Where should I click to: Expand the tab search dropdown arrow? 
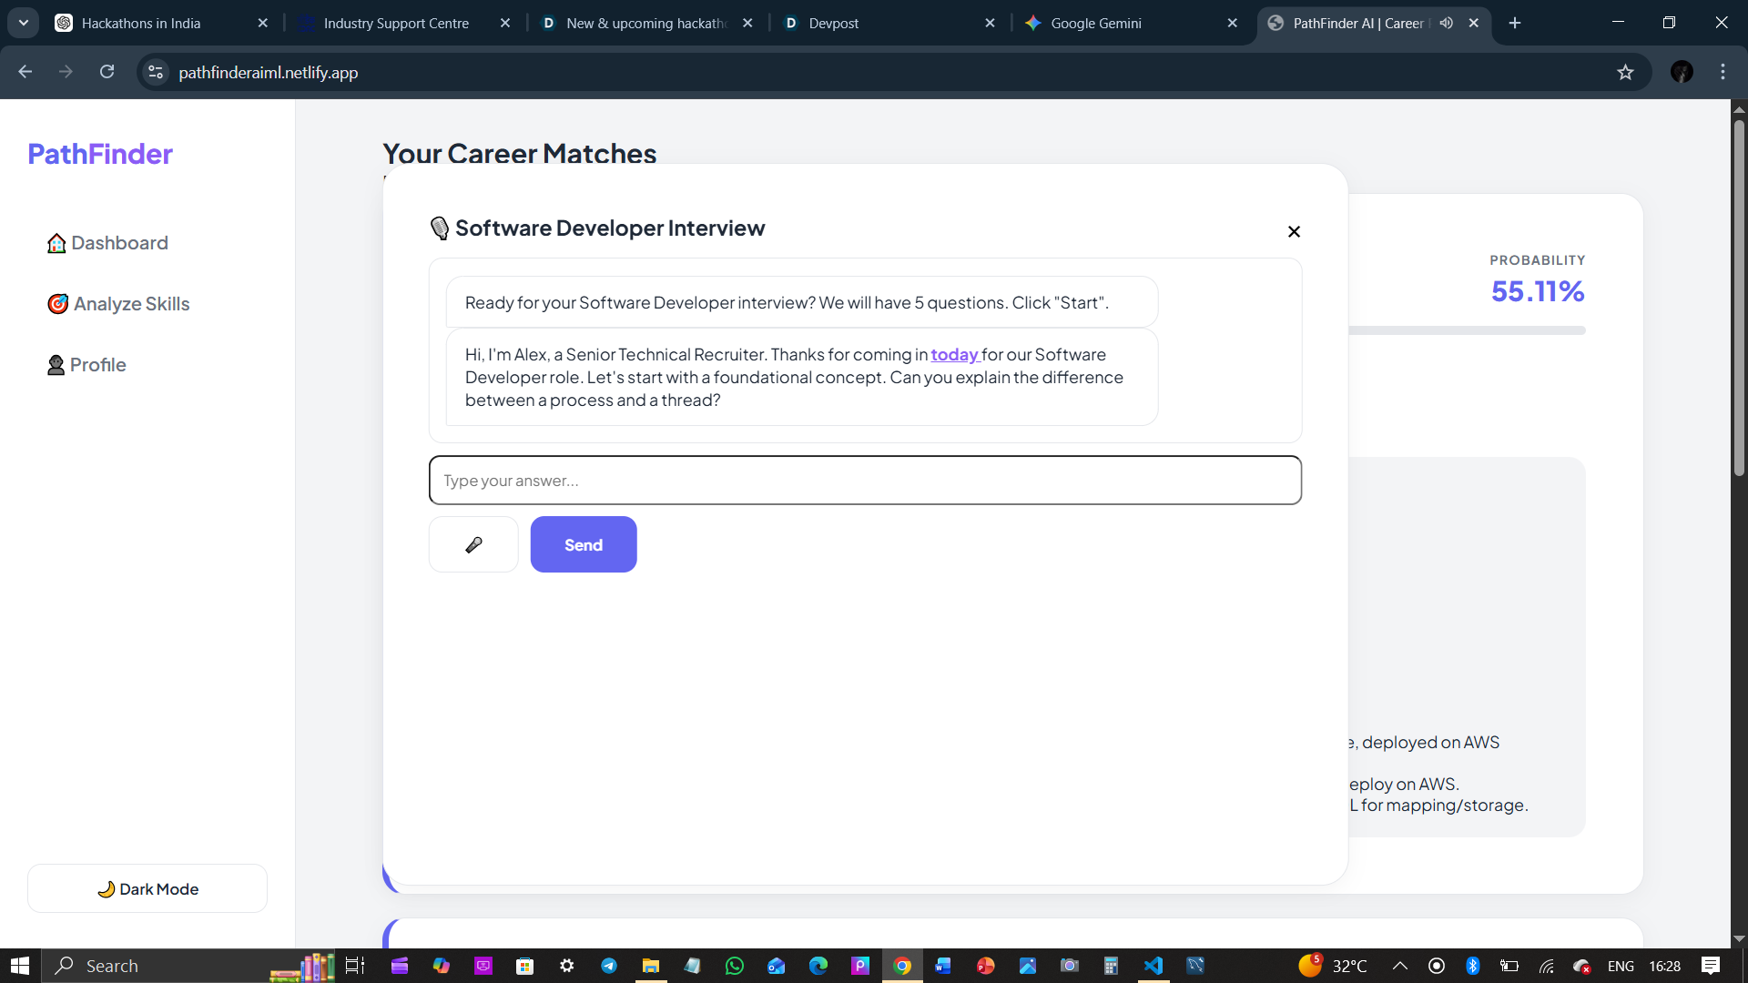pyautogui.click(x=24, y=23)
